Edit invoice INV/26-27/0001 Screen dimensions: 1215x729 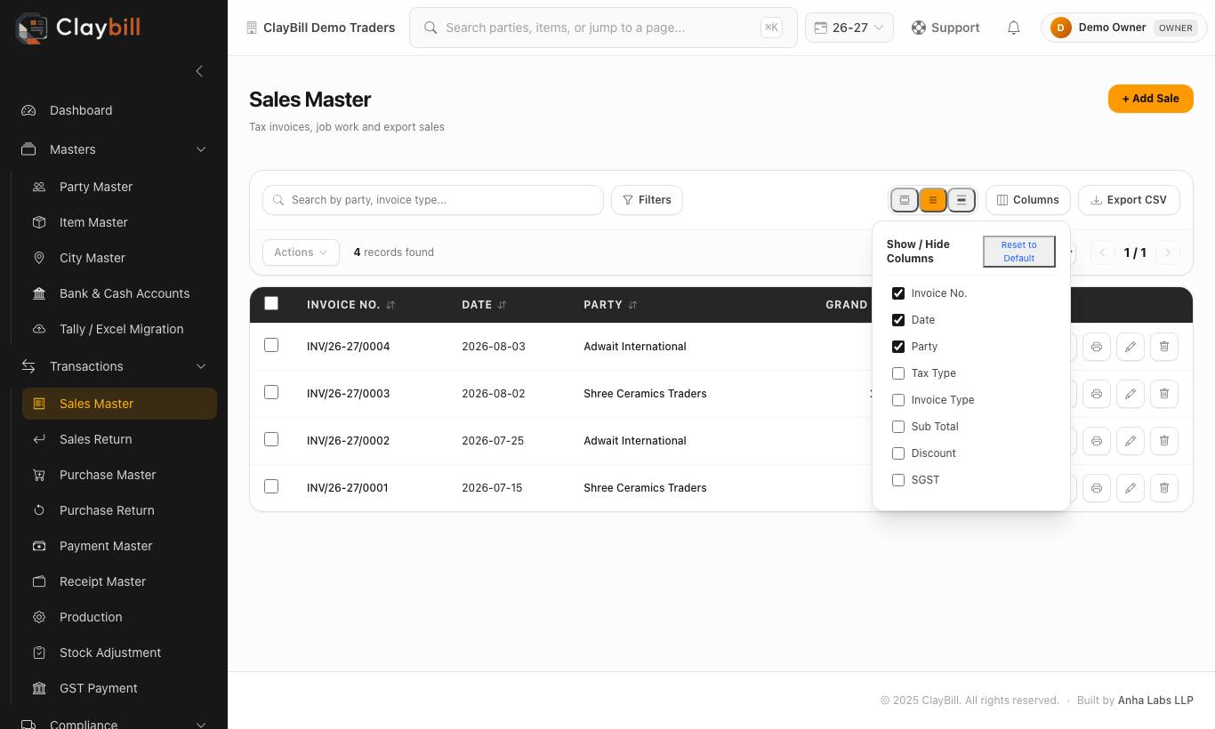point(1131,488)
